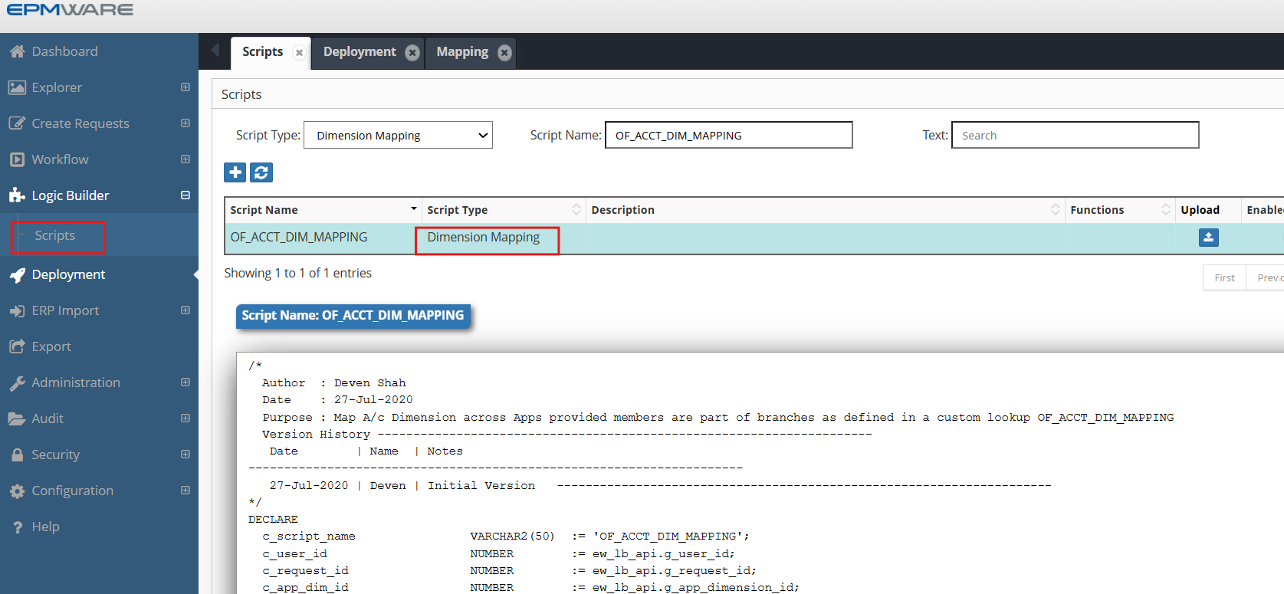Expand the Explorer menu
This screenshot has height=594, width=1284.
pos(186,87)
